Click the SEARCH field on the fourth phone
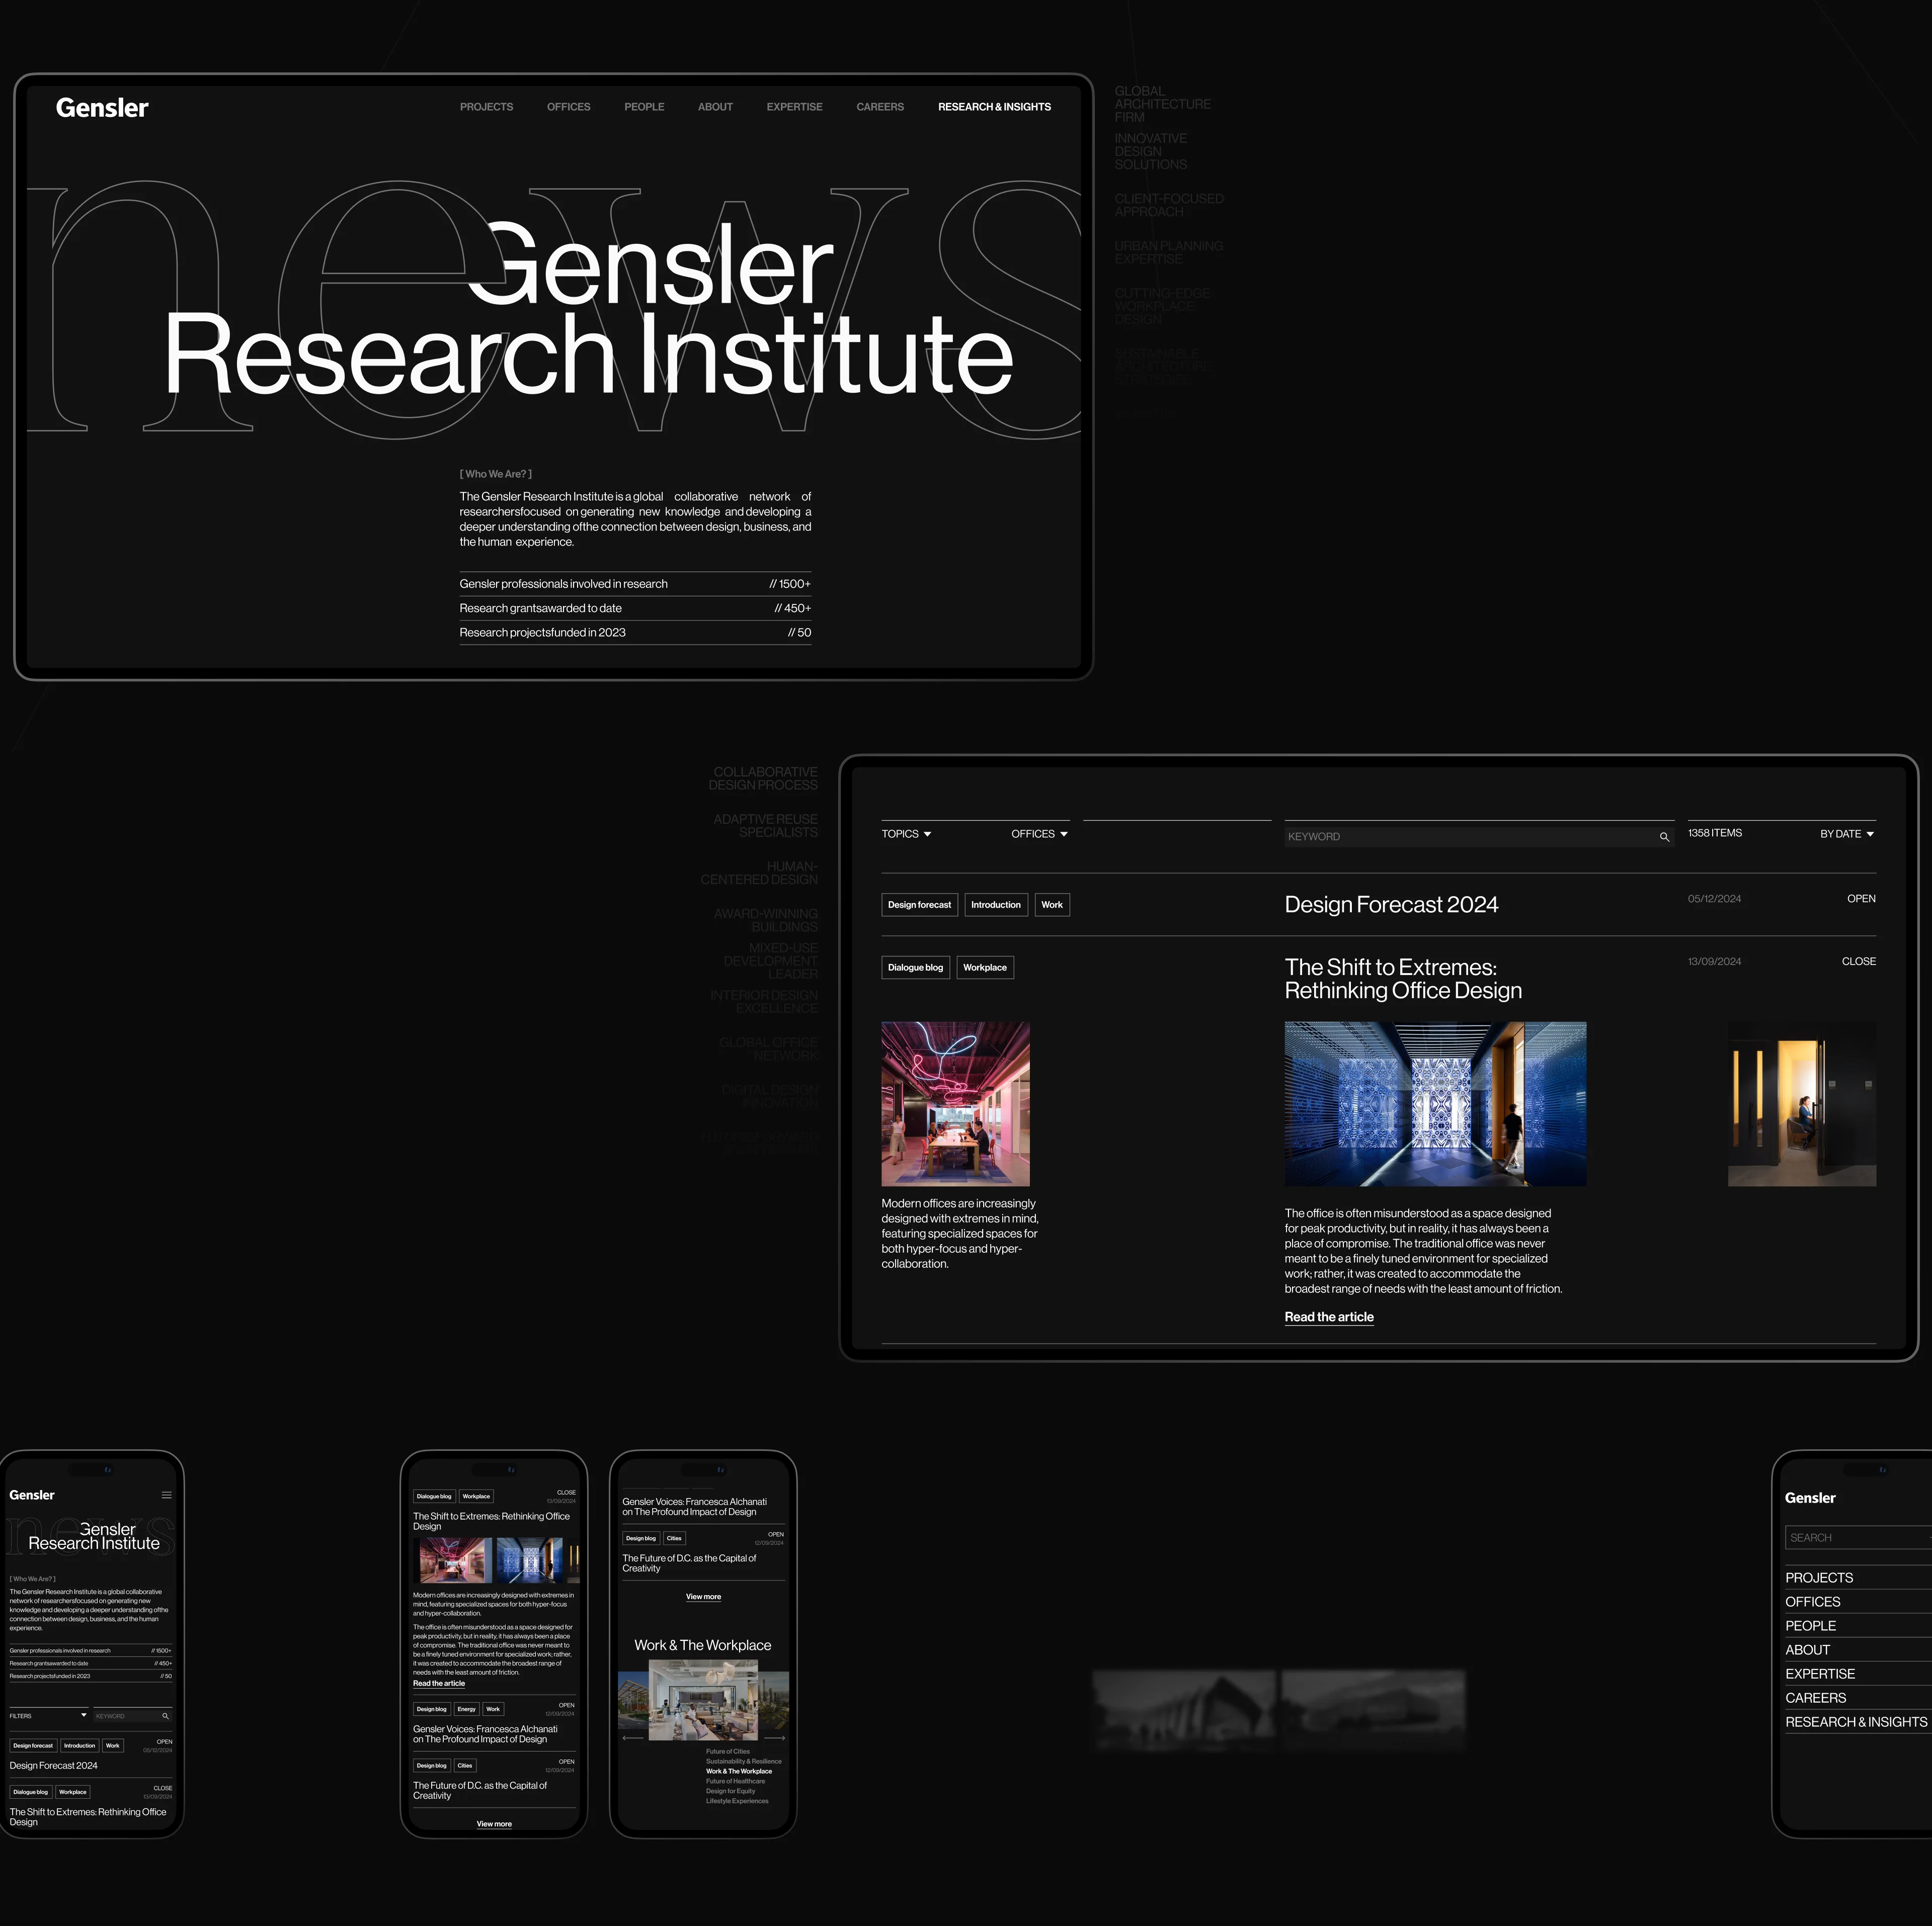 pos(1858,1537)
